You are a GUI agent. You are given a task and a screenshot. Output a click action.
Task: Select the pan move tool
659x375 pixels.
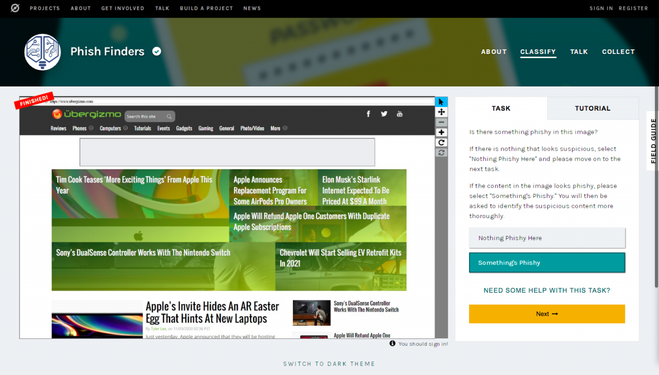(x=441, y=112)
